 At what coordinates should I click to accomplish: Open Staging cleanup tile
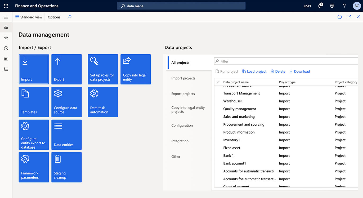pyautogui.click(x=66, y=167)
